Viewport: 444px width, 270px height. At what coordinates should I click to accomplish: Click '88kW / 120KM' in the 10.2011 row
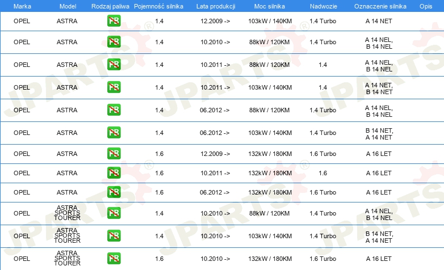click(269, 65)
